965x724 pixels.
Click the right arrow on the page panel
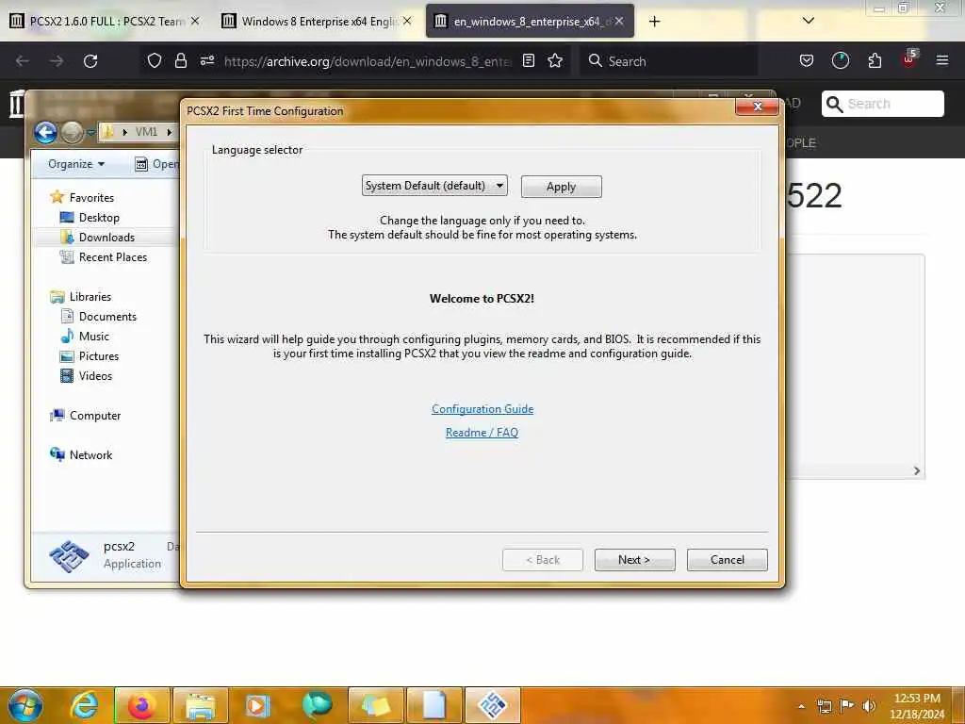[916, 471]
